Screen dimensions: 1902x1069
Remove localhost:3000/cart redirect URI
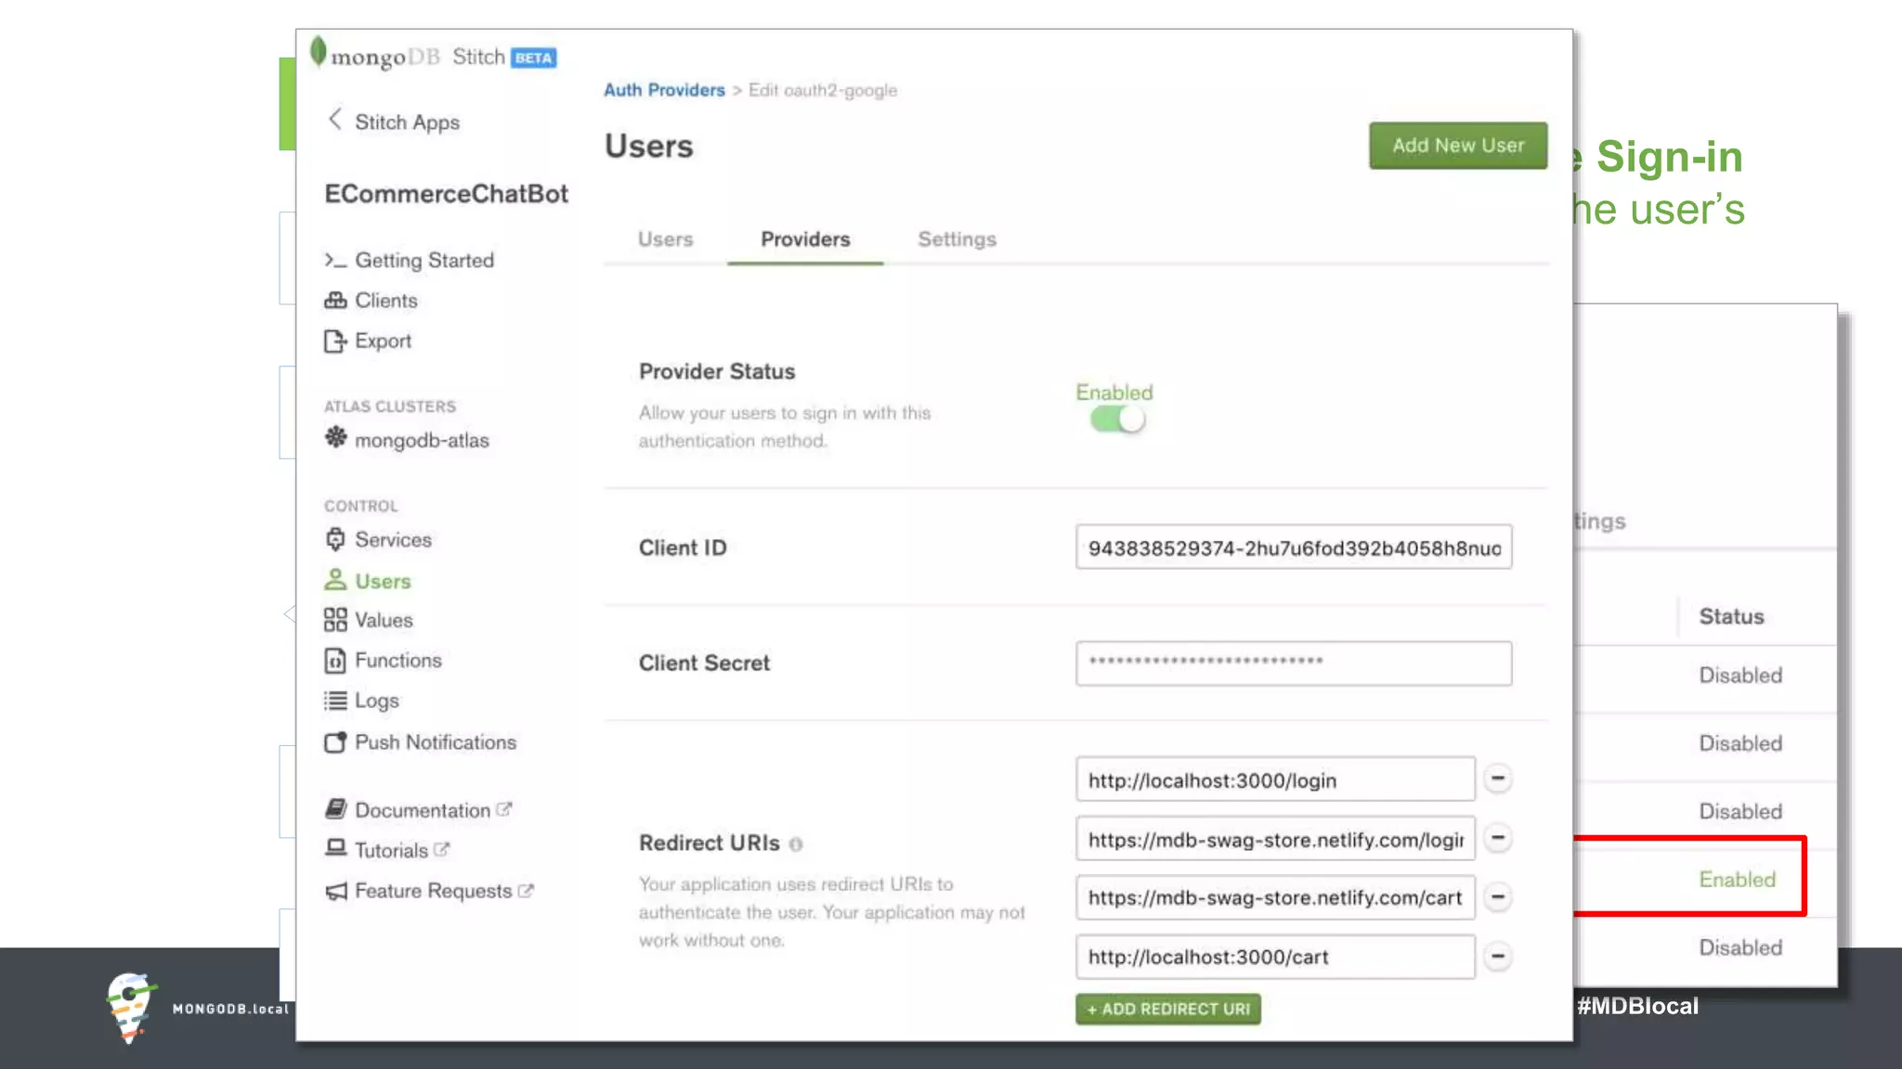click(x=1498, y=956)
